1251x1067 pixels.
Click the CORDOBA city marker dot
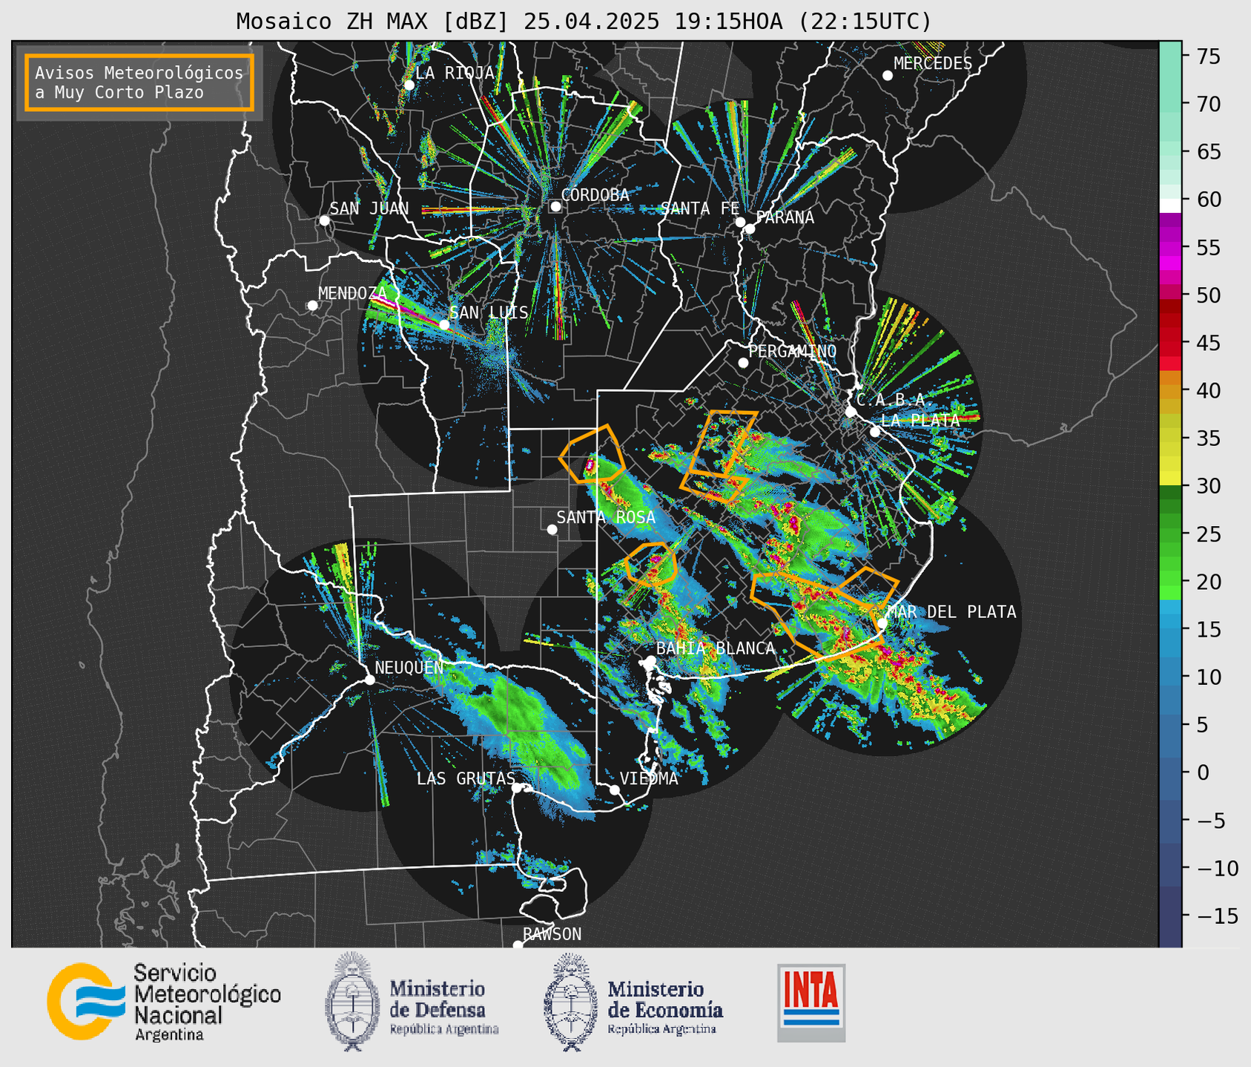pos(555,206)
